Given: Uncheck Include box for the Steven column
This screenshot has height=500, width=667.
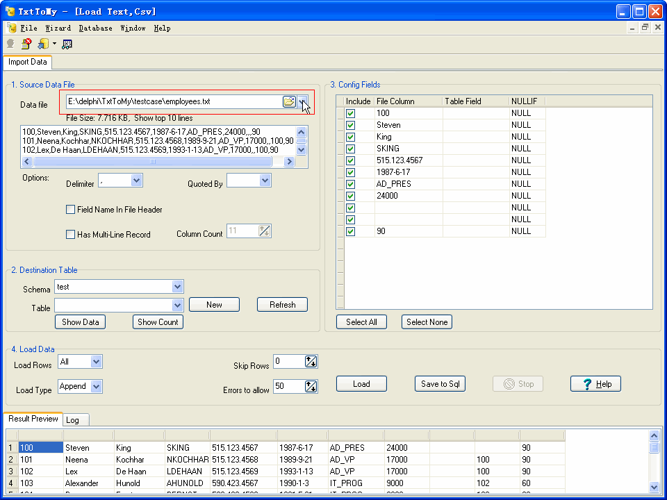Looking at the screenshot, I should coord(350,126).
